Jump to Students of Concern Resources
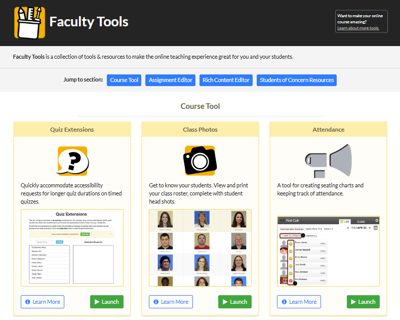The height and width of the screenshot is (320, 400). point(297,80)
